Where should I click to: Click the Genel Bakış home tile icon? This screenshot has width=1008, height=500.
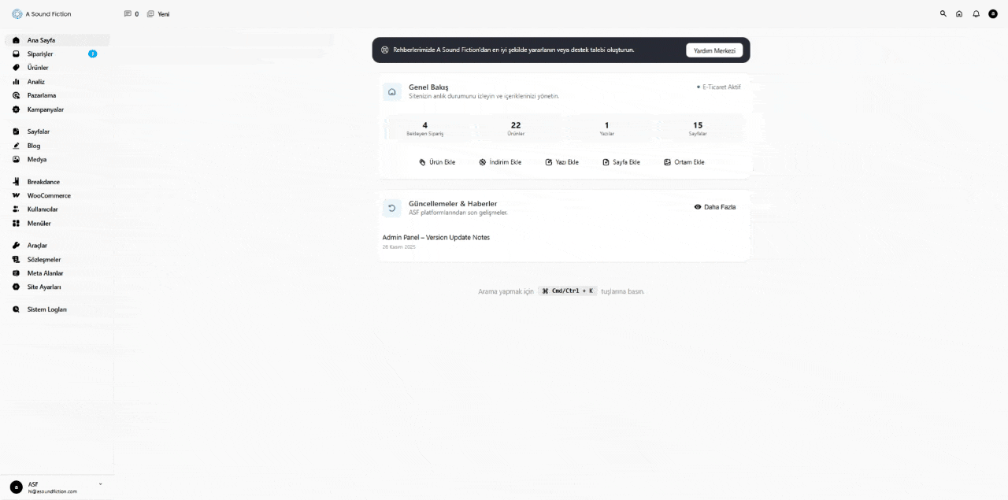point(392,91)
